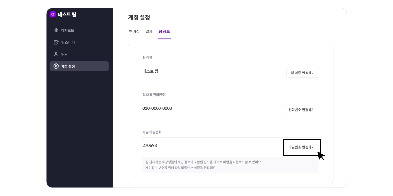
Task: Click the 팀원 person icon
Action: click(56, 54)
